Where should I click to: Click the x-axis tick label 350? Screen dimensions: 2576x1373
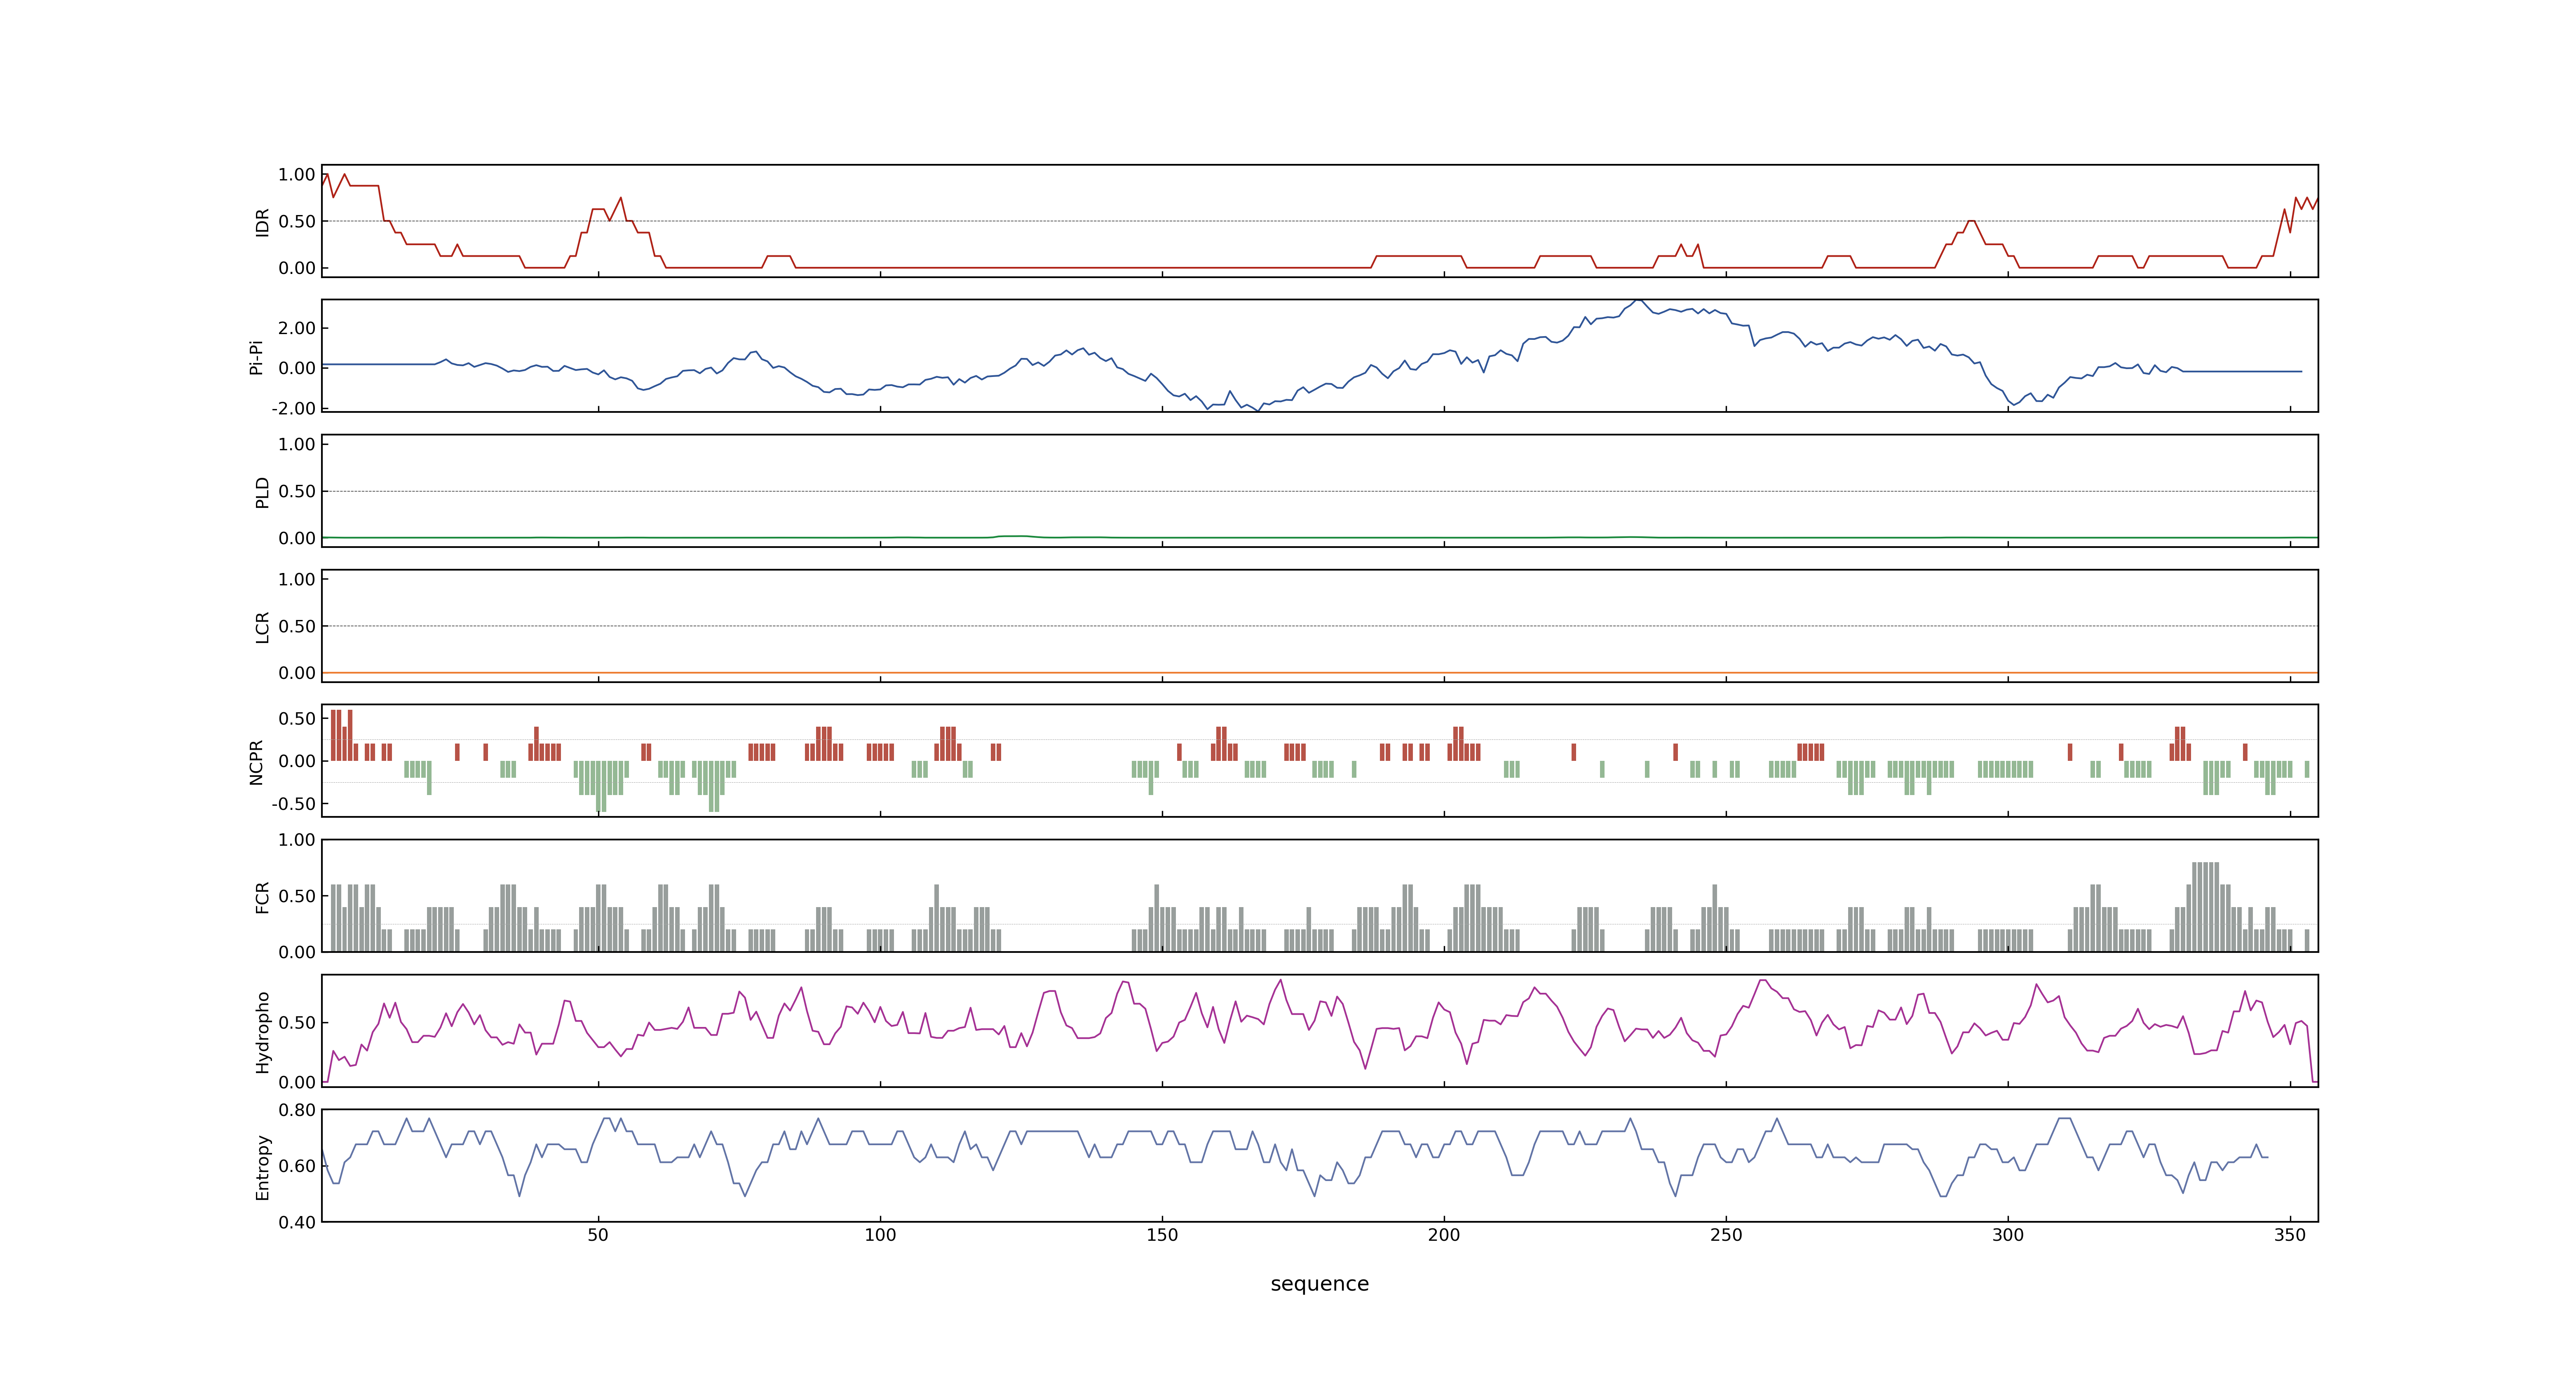tap(2290, 1234)
